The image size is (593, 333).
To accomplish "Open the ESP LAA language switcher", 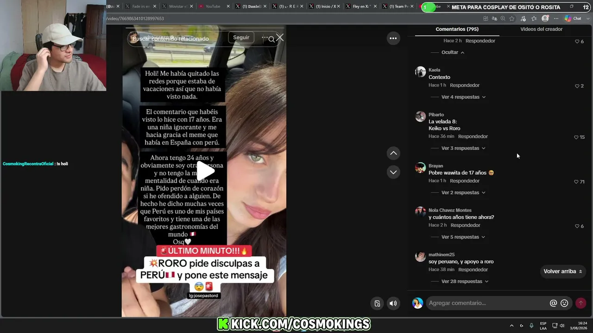I will (543, 326).
